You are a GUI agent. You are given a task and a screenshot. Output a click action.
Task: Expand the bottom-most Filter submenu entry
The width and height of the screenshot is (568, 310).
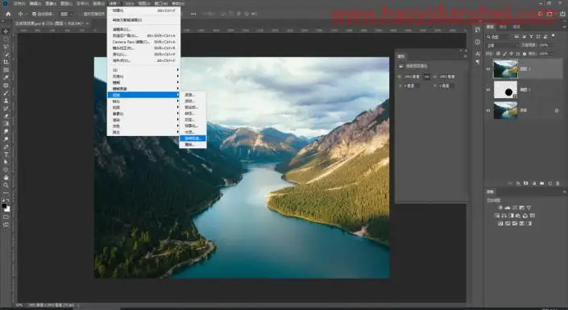pos(143,132)
